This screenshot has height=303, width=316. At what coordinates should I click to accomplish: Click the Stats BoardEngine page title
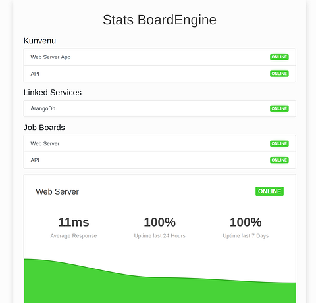(159, 20)
